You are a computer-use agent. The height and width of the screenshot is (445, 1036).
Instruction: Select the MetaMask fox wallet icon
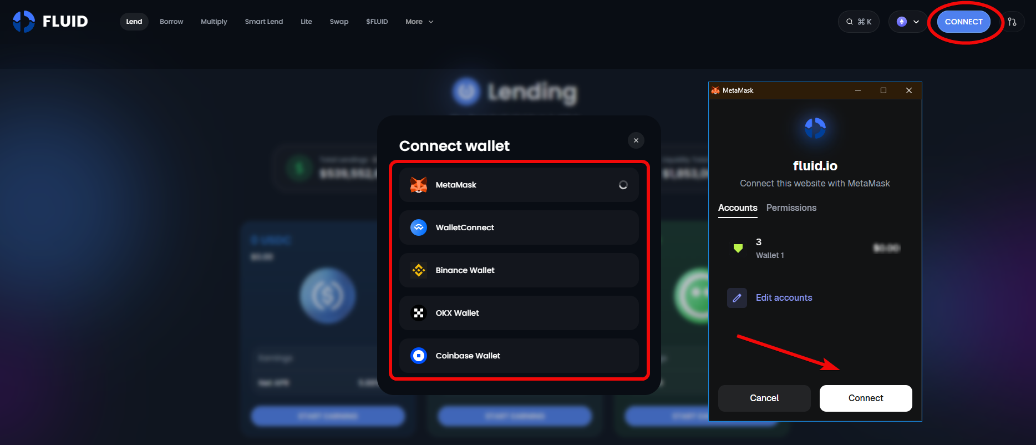(x=419, y=185)
